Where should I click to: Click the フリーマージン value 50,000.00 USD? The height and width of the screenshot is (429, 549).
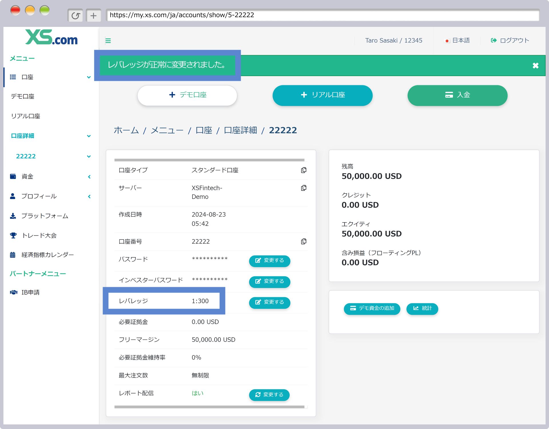pos(214,340)
